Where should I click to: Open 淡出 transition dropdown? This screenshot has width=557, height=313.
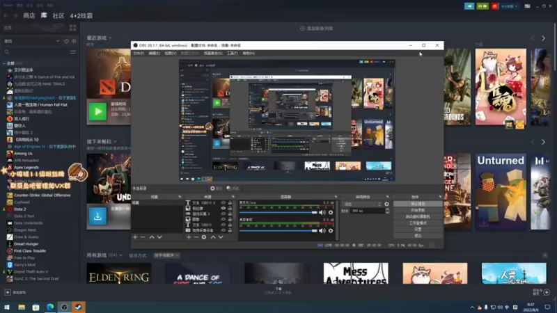point(362,204)
